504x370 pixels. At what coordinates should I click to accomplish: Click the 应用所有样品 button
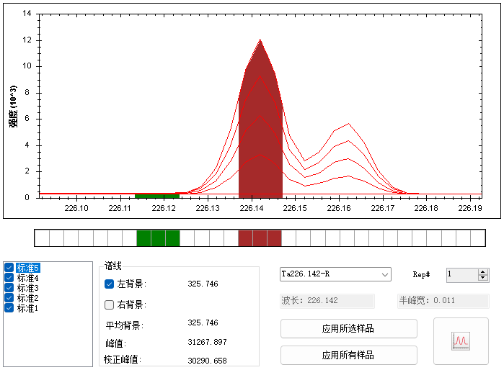tap(349, 355)
